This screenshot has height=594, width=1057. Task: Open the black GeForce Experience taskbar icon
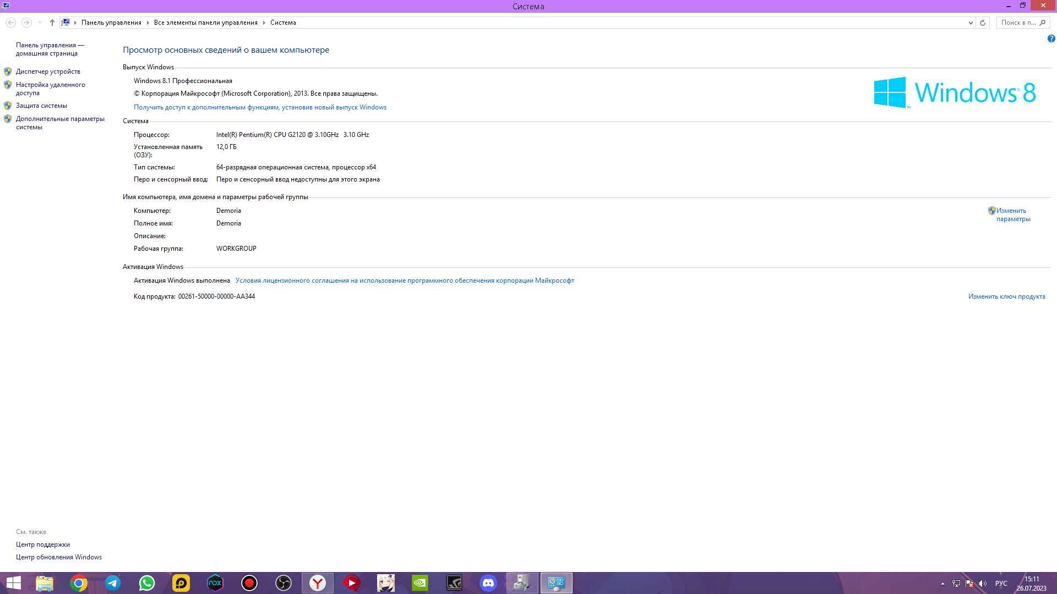(454, 583)
